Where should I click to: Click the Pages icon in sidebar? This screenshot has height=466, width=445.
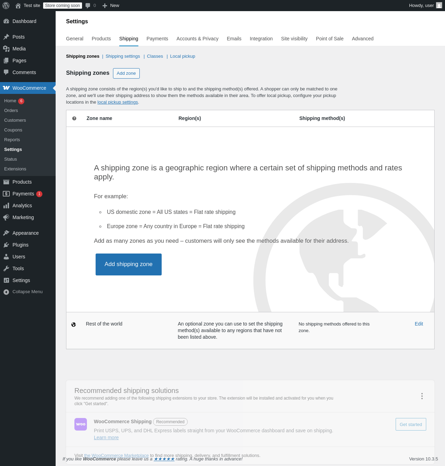coord(6,61)
